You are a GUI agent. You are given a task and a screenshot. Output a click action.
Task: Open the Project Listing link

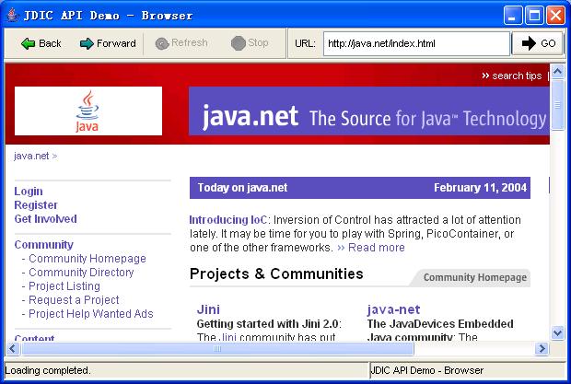click(64, 286)
